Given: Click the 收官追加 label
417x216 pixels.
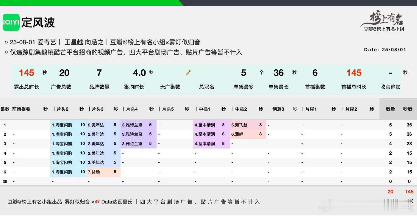Looking at the screenshot, I should [391, 87].
